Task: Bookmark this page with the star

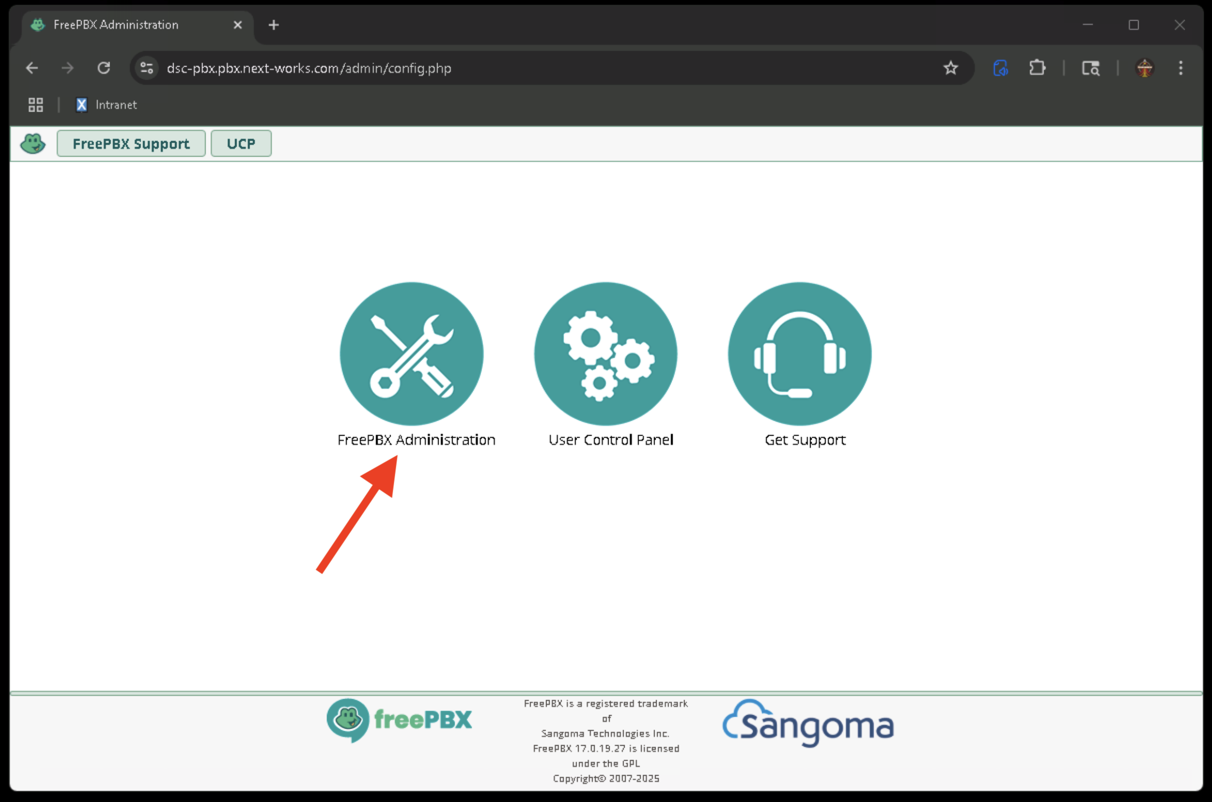Action: coord(951,68)
